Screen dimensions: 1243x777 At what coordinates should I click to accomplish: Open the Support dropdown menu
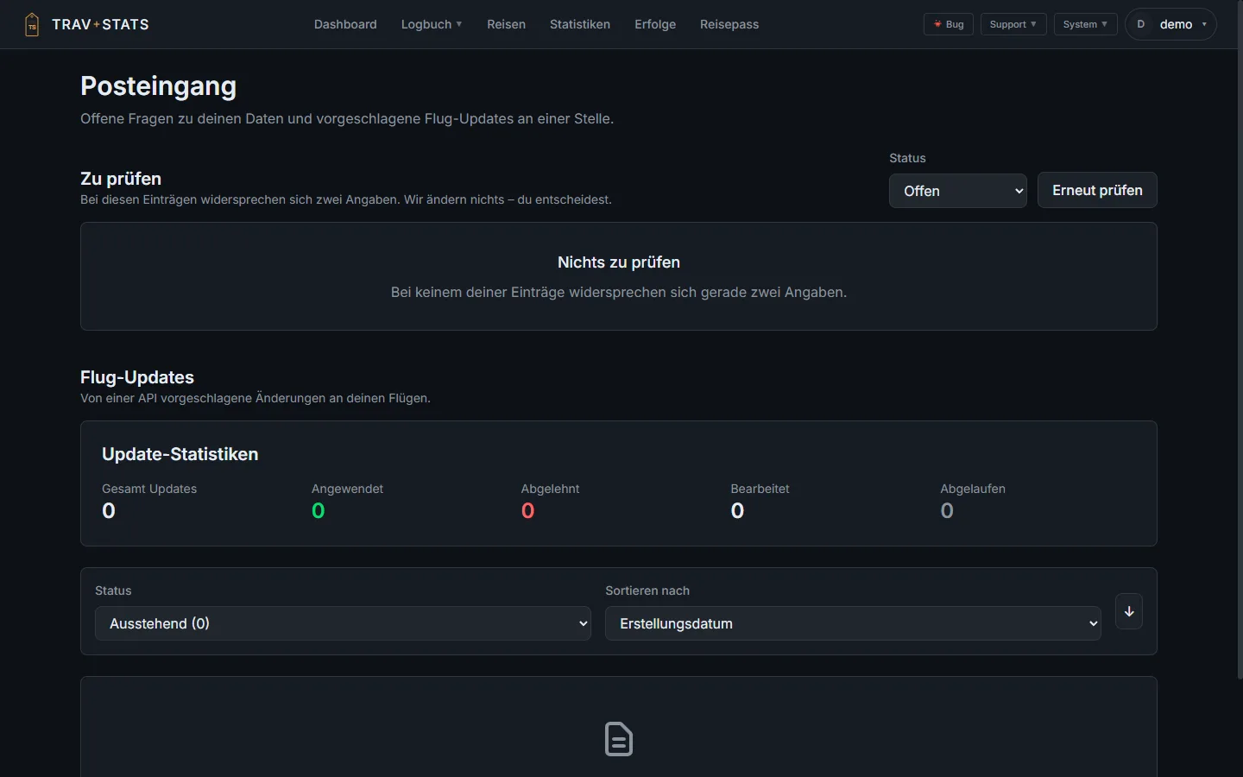point(1013,24)
